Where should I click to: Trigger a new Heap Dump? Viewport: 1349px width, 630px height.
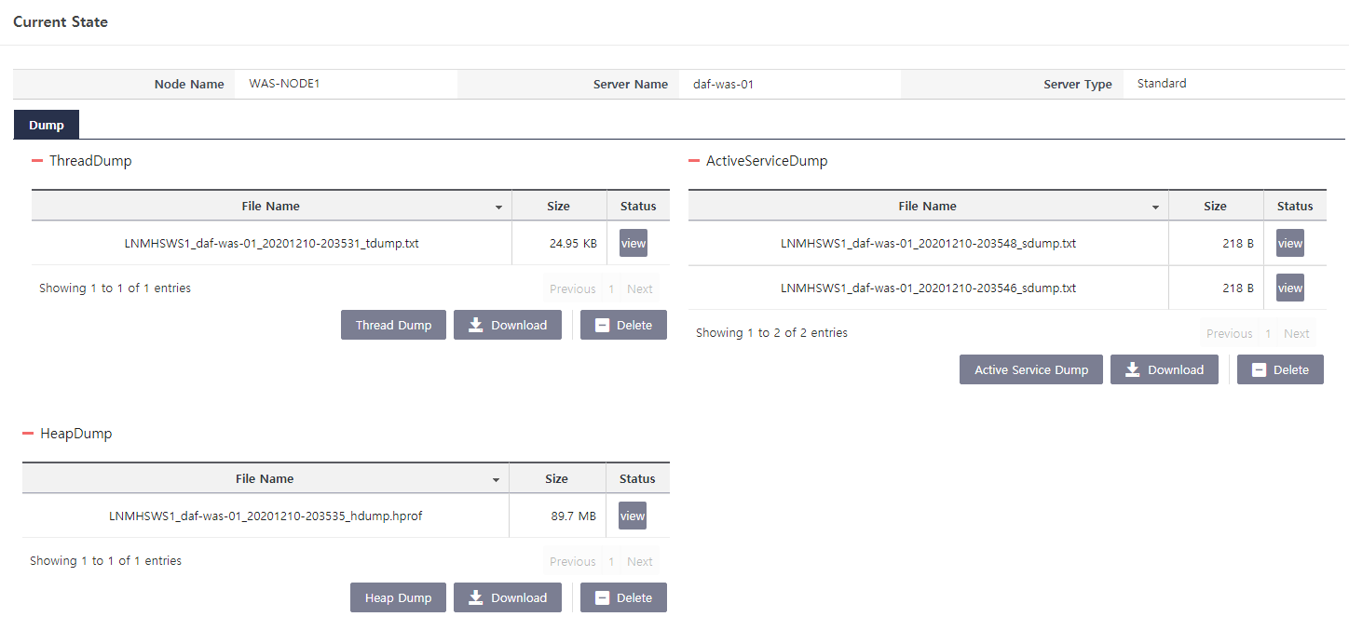pyautogui.click(x=398, y=596)
